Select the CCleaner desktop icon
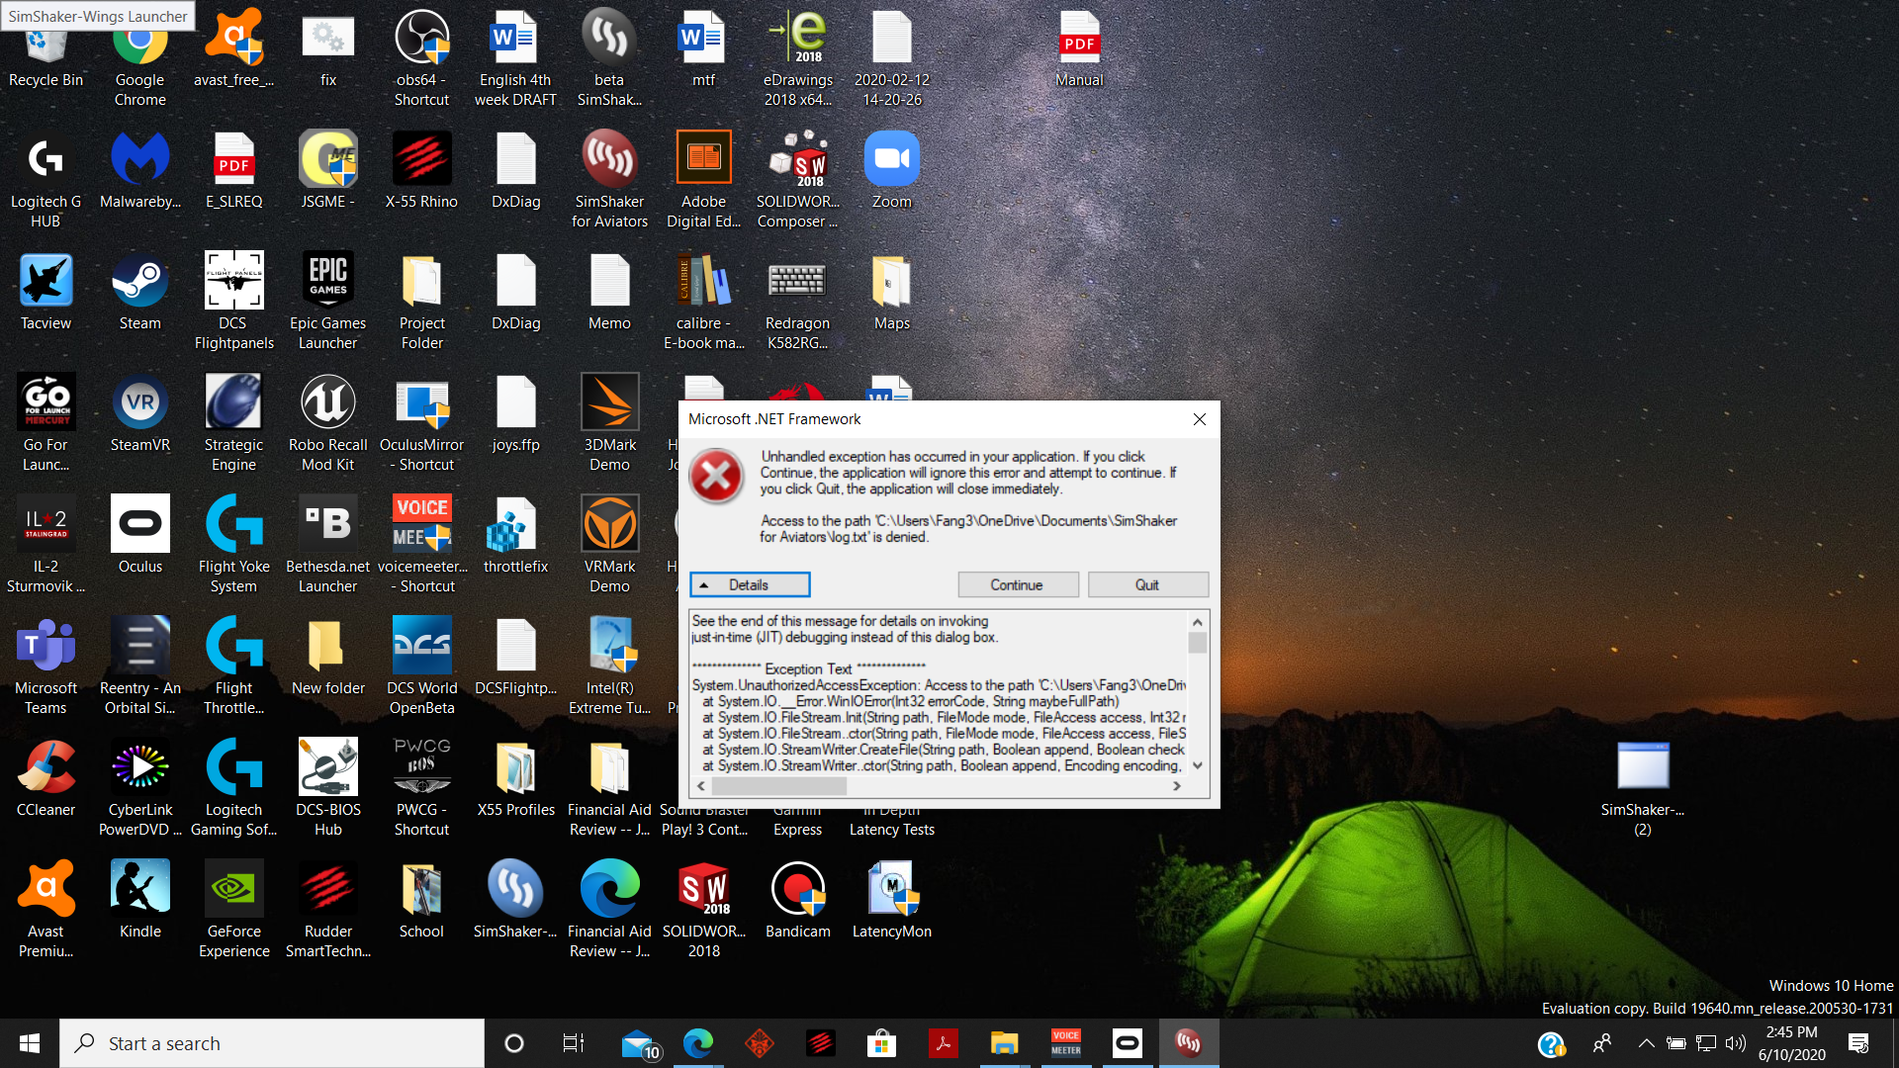The width and height of the screenshot is (1899, 1068). 45,779
